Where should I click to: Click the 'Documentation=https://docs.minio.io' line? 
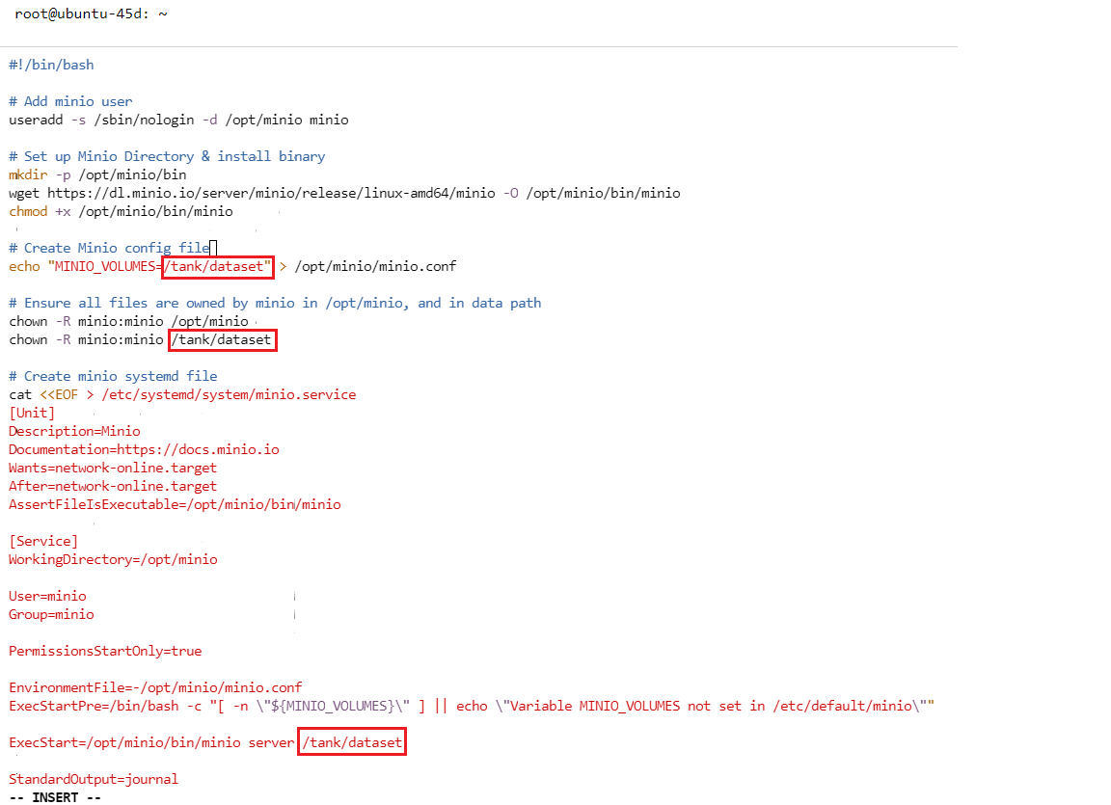144,449
